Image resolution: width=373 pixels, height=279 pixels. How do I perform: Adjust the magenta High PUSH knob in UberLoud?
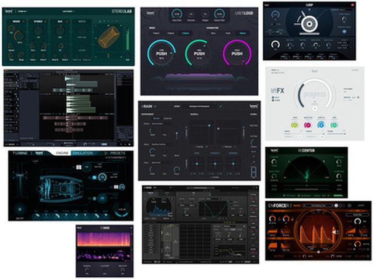(x=237, y=53)
